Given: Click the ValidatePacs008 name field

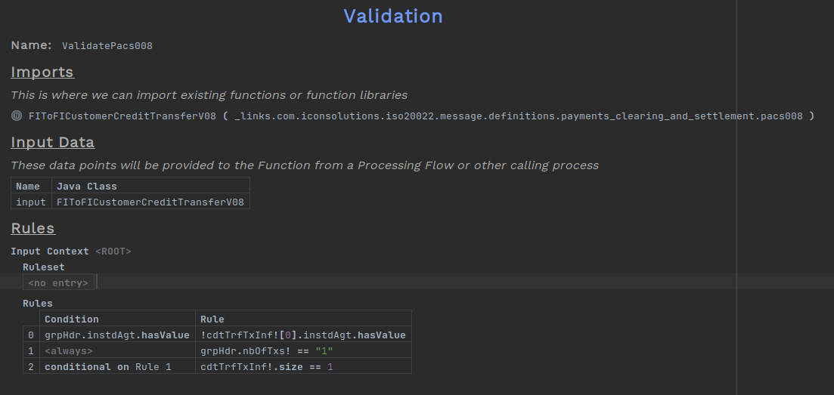Looking at the screenshot, I should 107,46.
